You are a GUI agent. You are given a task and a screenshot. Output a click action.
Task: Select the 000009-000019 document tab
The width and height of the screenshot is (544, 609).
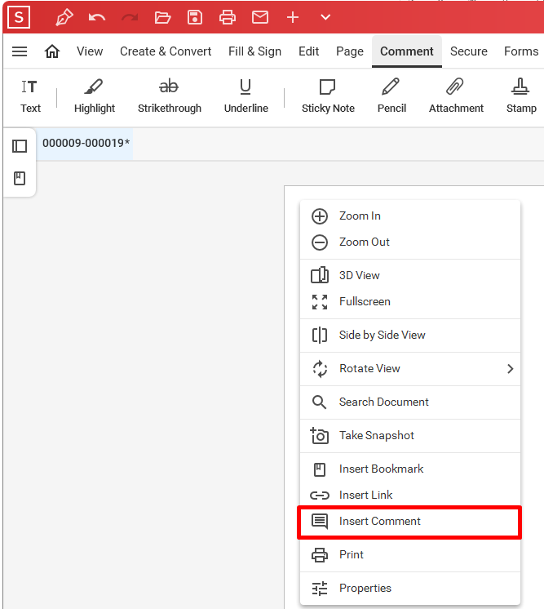point(86,144)
